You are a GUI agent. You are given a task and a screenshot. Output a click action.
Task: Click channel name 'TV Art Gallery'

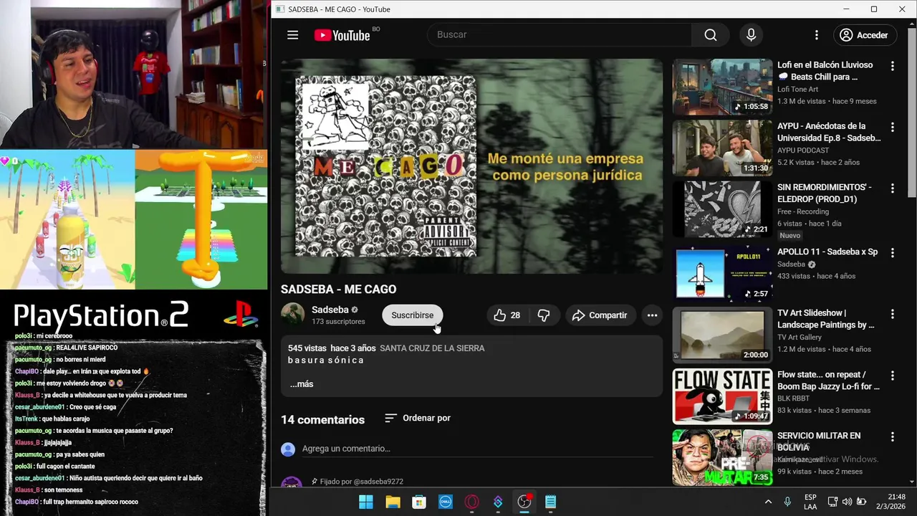click(x=799, y=338)
